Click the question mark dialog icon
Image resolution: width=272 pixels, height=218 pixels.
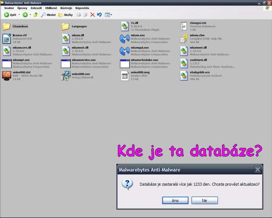[x=127, y=184]
